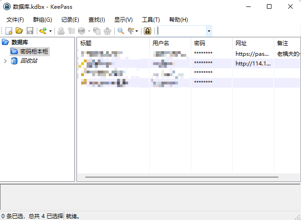301x220 pixels.
Task: Click the 回收站 recycle bin icon
Action: coord(14,61)
